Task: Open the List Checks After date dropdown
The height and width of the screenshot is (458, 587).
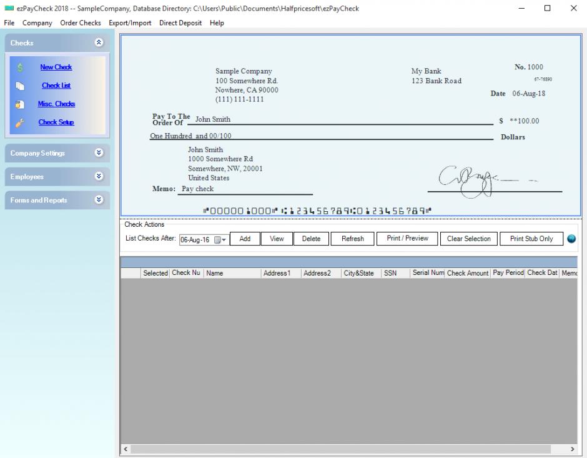Action: click(224, 240)
